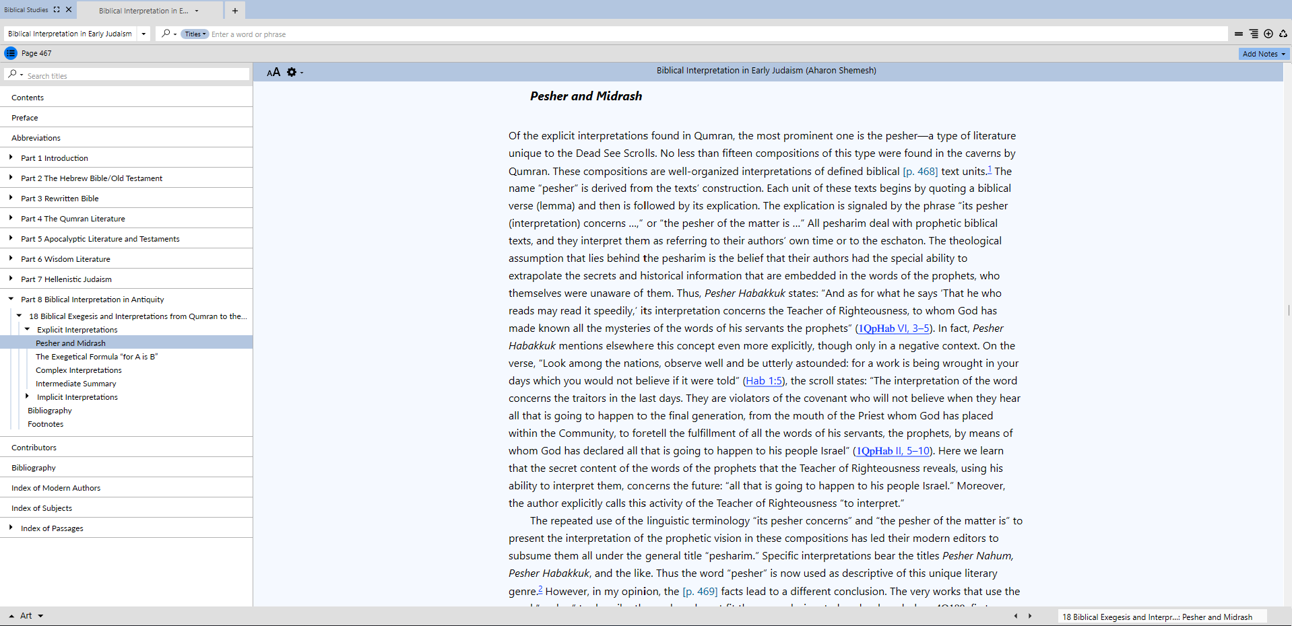Go to next section with right arrow
1292x626 pixels.
click(x=1030, y=616)
